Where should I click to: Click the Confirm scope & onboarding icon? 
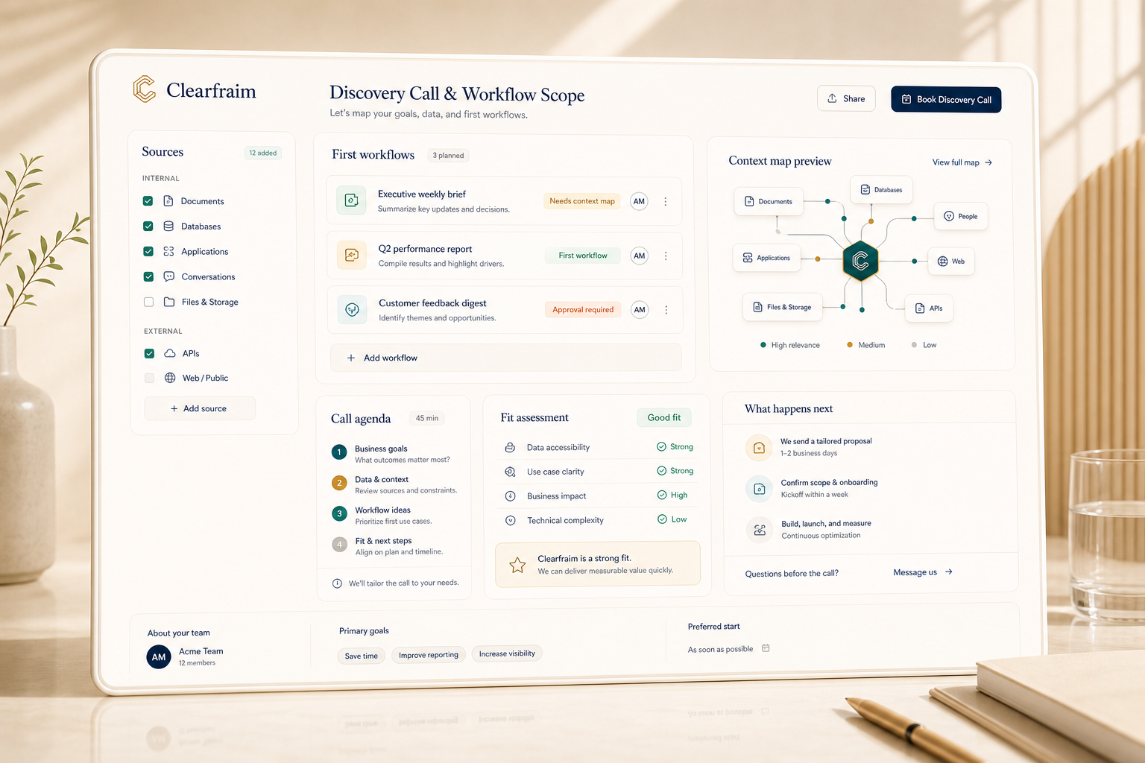point(759,489)
